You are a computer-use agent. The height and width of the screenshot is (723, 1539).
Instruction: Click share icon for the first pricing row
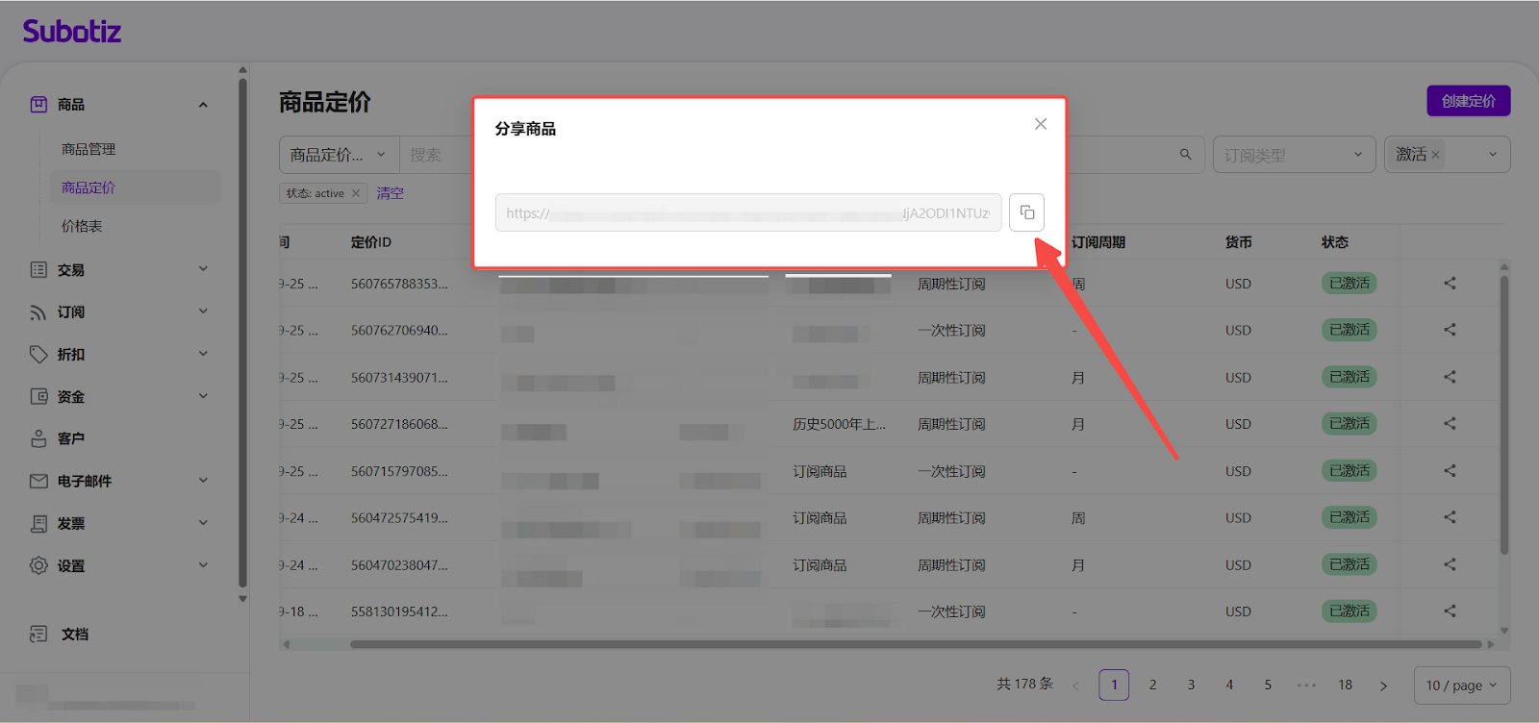click(x=1450, y=284)
